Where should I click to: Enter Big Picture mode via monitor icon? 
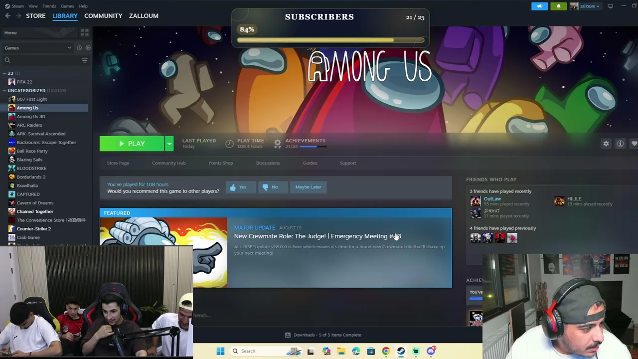coord(611,6)
